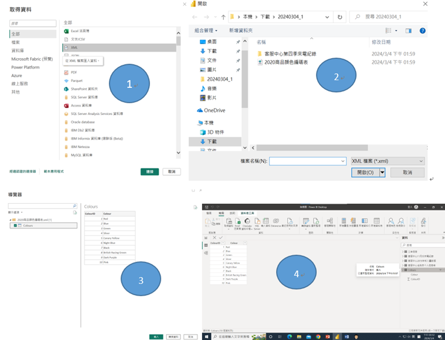Select the 2020商品顏色編碼表 file

[x=287, y=63]
